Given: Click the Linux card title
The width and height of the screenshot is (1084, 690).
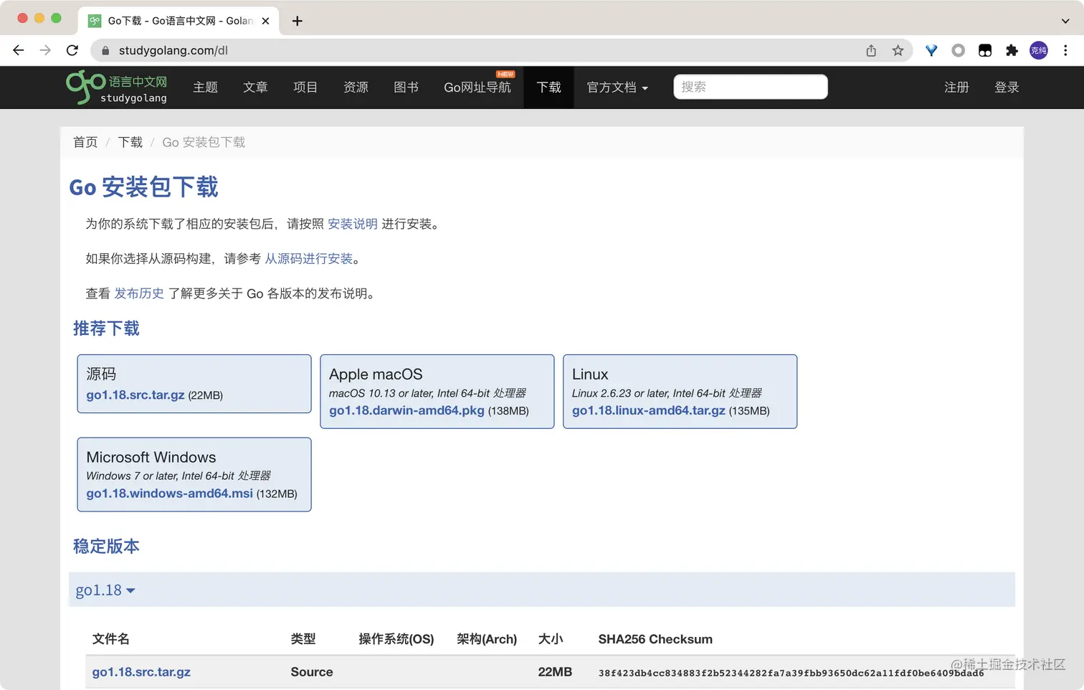Looking at the screenshot, I should (x=590, y=374).
